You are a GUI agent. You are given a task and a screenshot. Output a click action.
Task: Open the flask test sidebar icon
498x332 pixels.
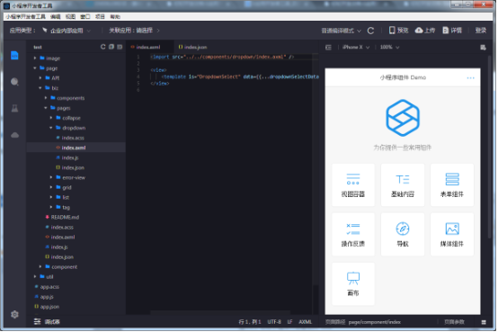[14, 109]
